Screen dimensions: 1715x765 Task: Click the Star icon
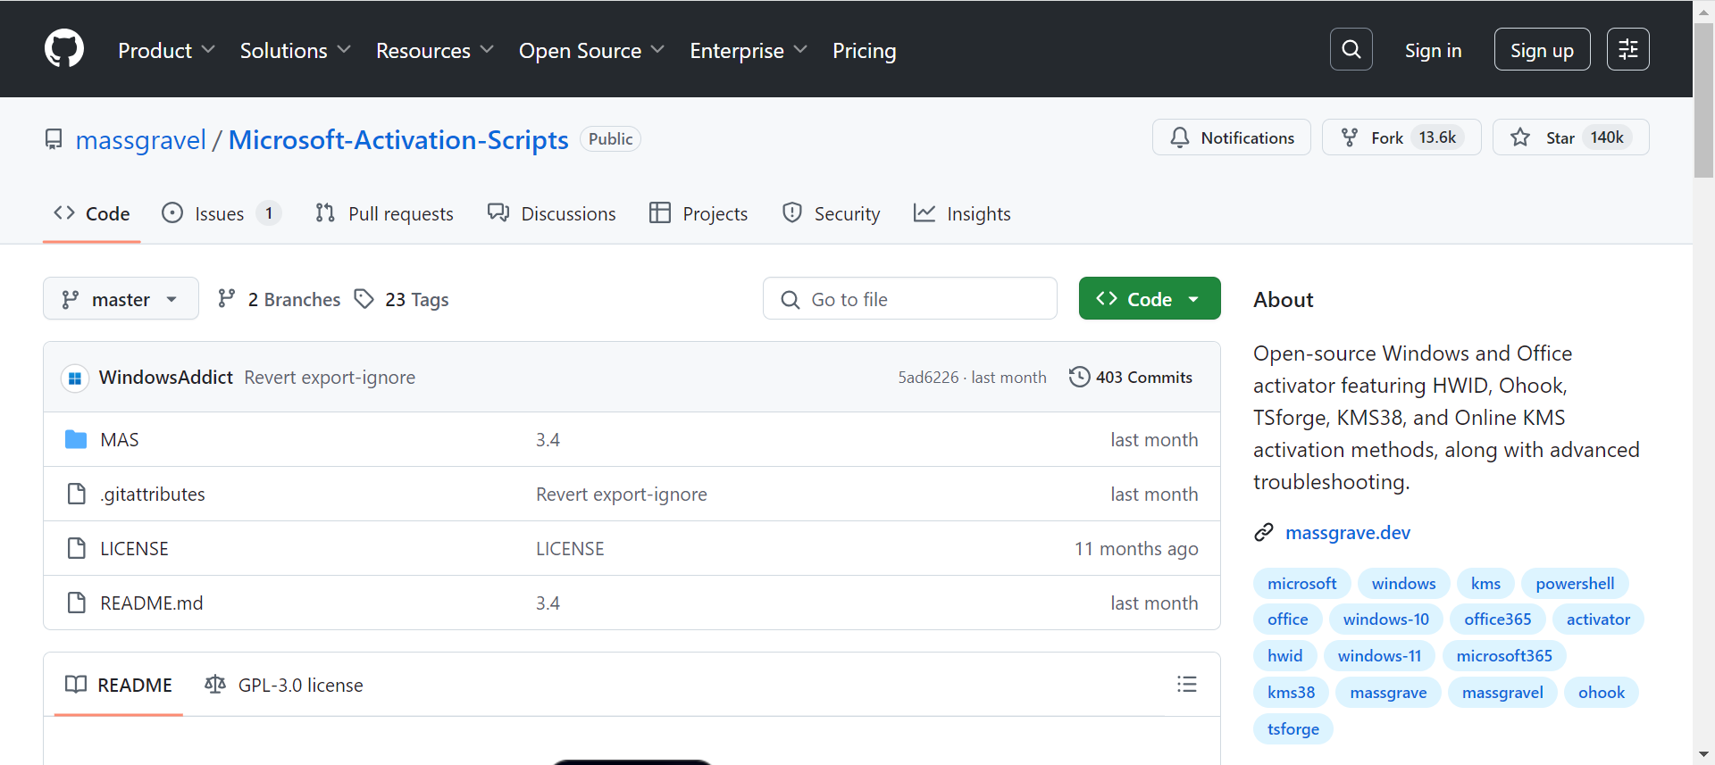(x=1520, y=137)
